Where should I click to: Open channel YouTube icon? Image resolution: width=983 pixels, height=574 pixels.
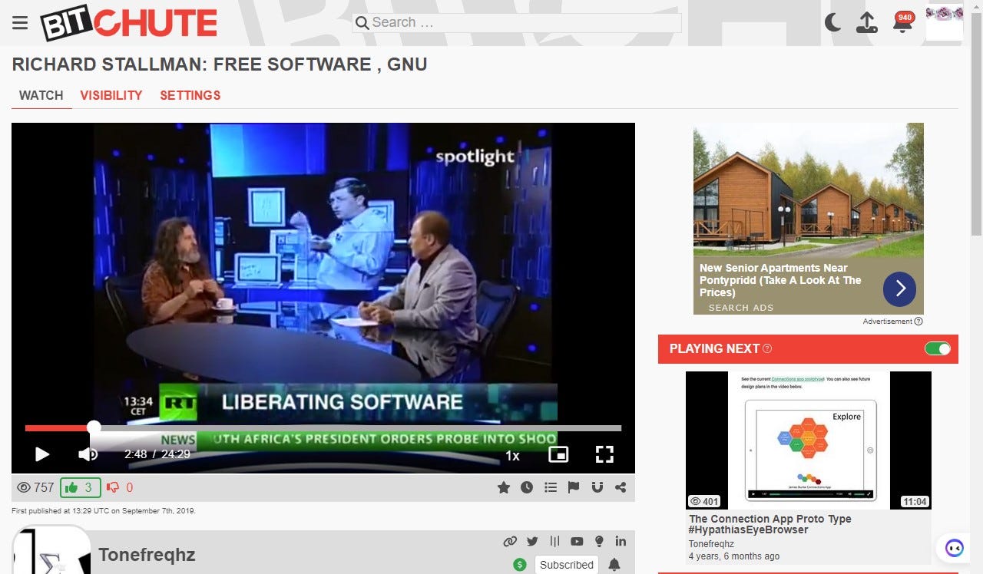pyautogui.click(x=577, y=541)
